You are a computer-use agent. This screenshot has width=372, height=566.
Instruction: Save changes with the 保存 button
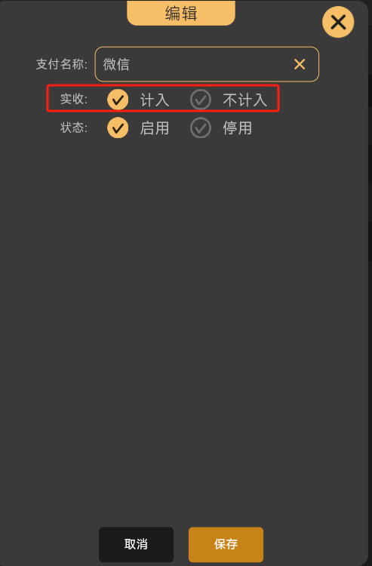pos(226,544)
